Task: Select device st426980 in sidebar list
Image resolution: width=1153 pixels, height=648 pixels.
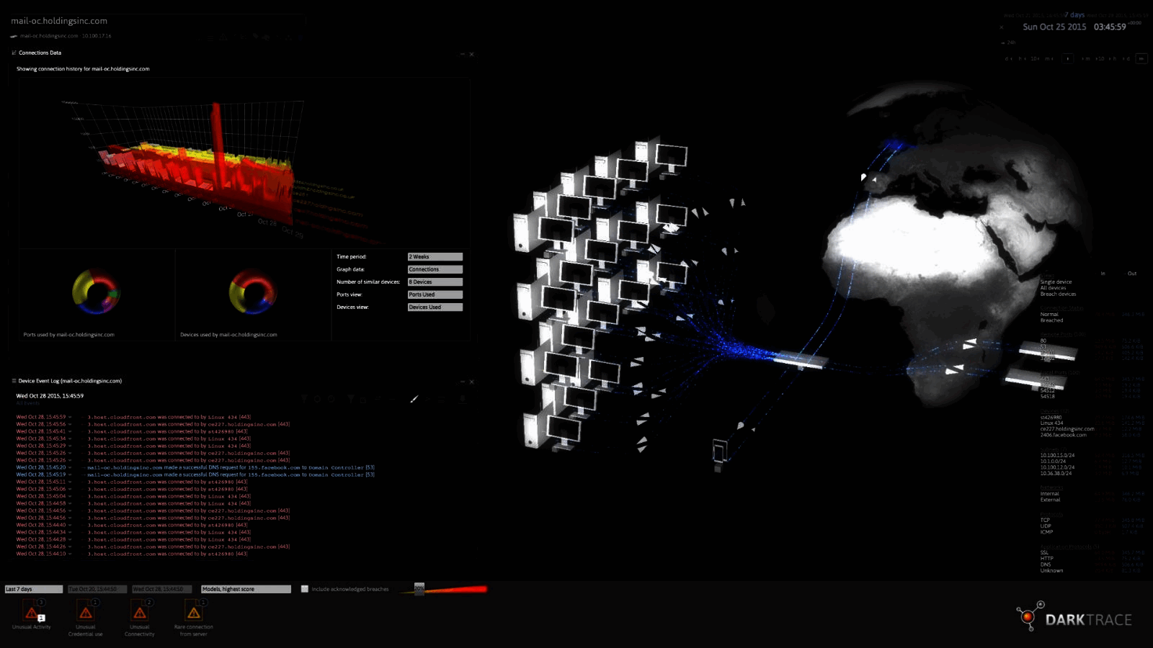Action: coord(1051,418)
